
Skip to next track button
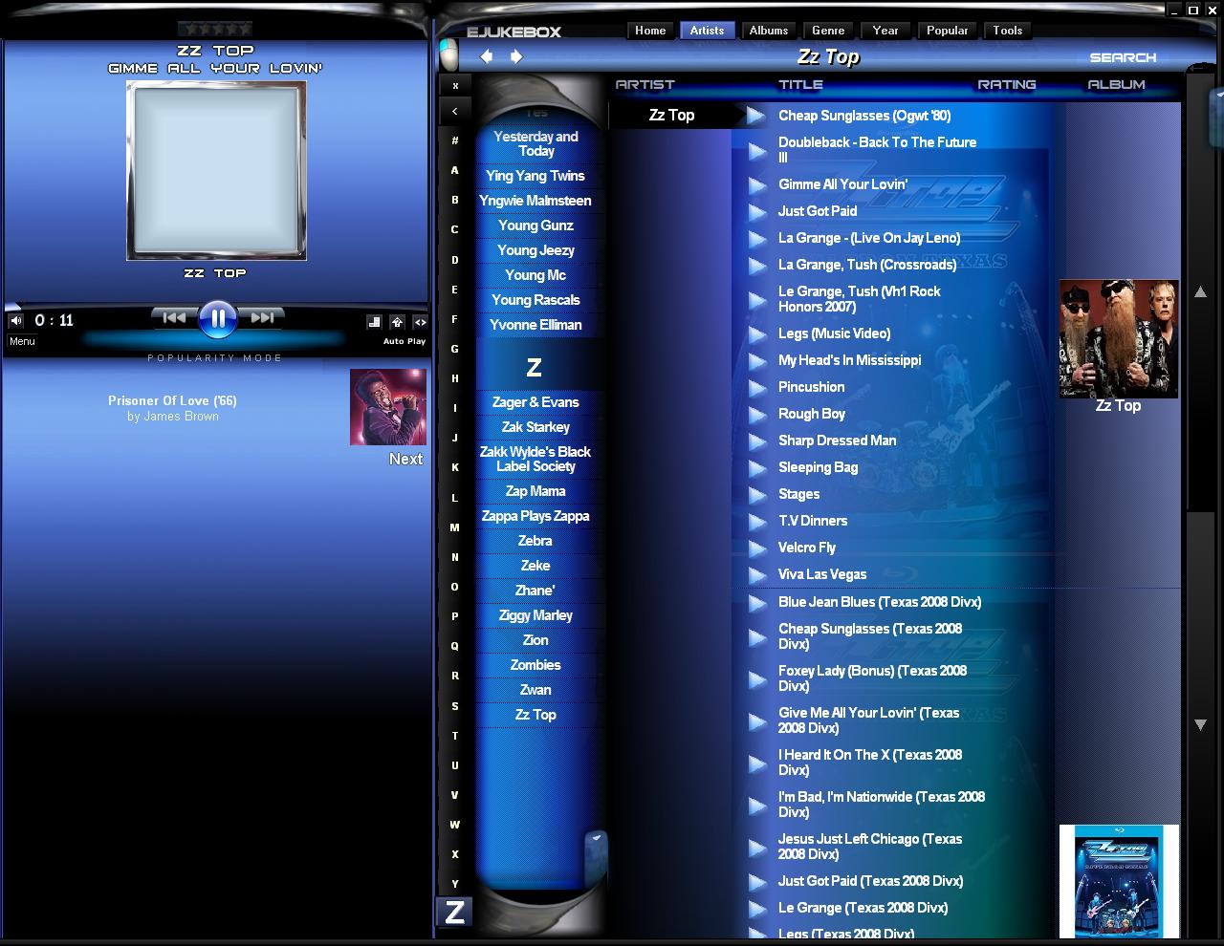(x=262, y=317)
